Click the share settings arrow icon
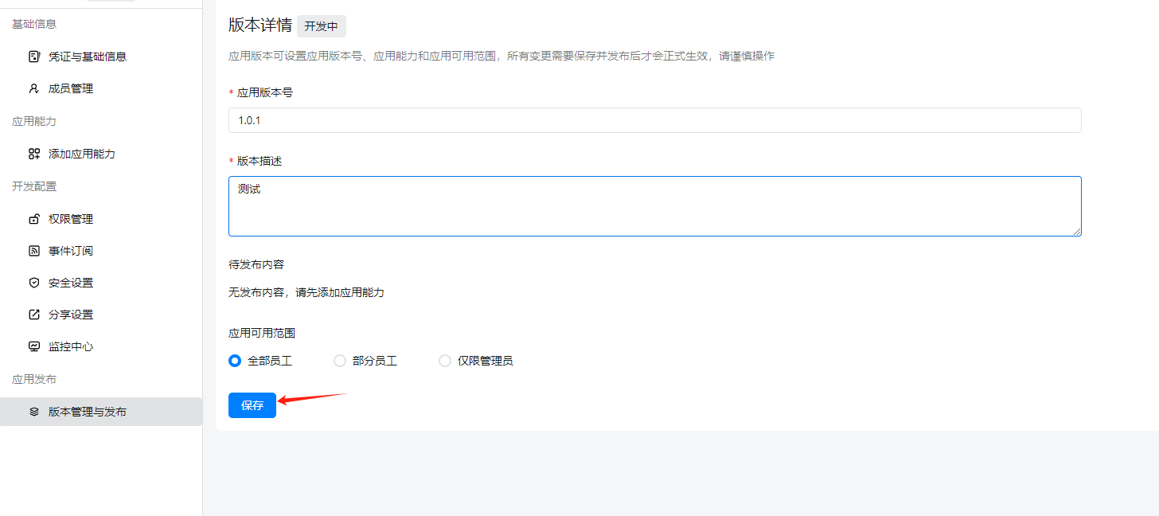This screenshot has height=516, width=1159. pos(34,315)
